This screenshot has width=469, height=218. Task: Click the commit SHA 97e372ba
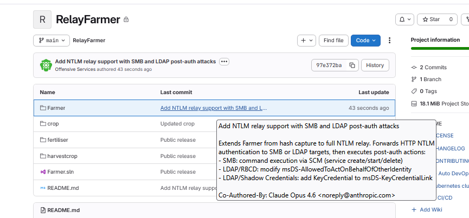coord(329,65)
